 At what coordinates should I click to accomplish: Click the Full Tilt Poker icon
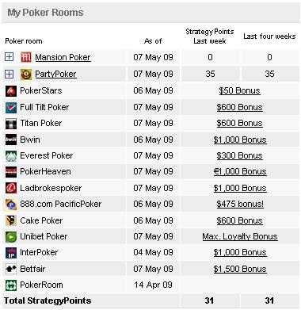point(11,108)
